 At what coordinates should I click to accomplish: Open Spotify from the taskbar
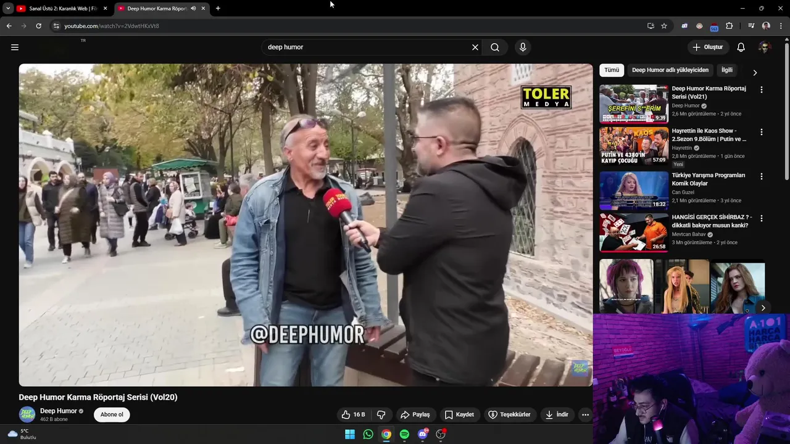(404, 434)
